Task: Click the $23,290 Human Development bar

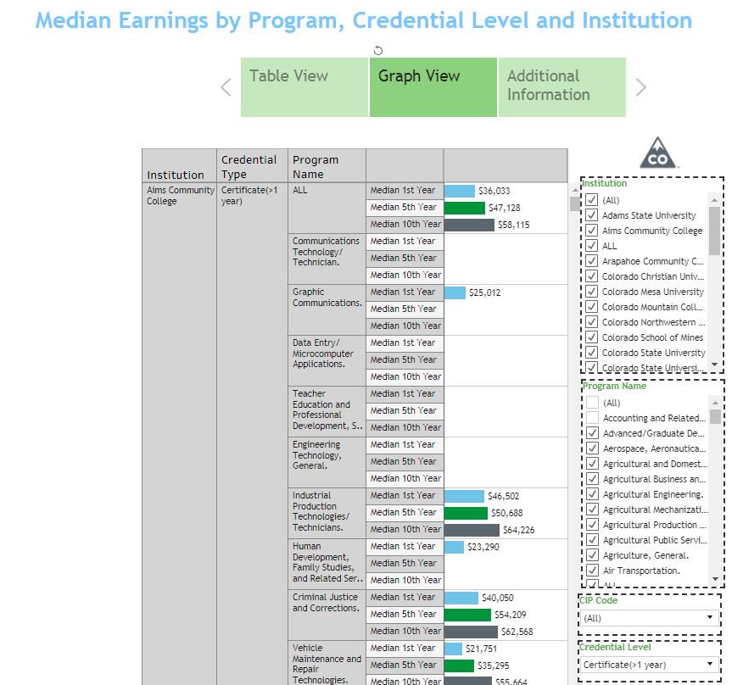Action: (454, 547)
